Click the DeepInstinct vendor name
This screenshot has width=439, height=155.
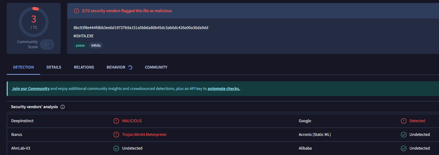(x=22, y=121)
